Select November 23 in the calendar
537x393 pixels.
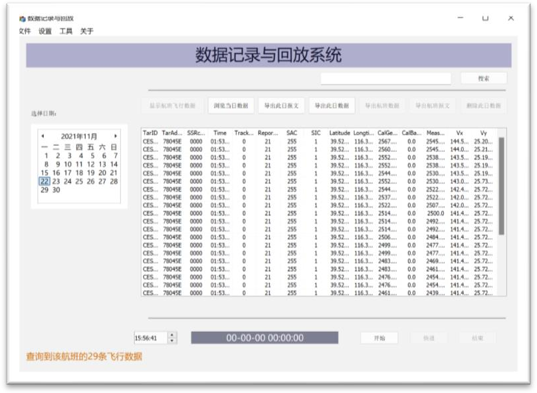56,182
